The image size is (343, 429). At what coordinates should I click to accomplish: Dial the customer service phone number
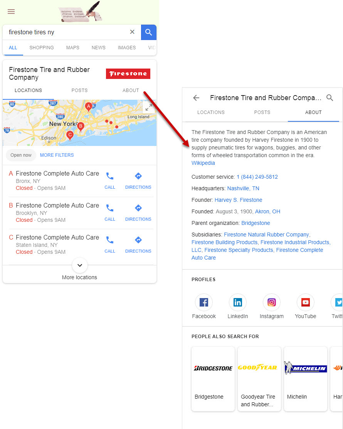pyautogui.click(x=257, y=177)
